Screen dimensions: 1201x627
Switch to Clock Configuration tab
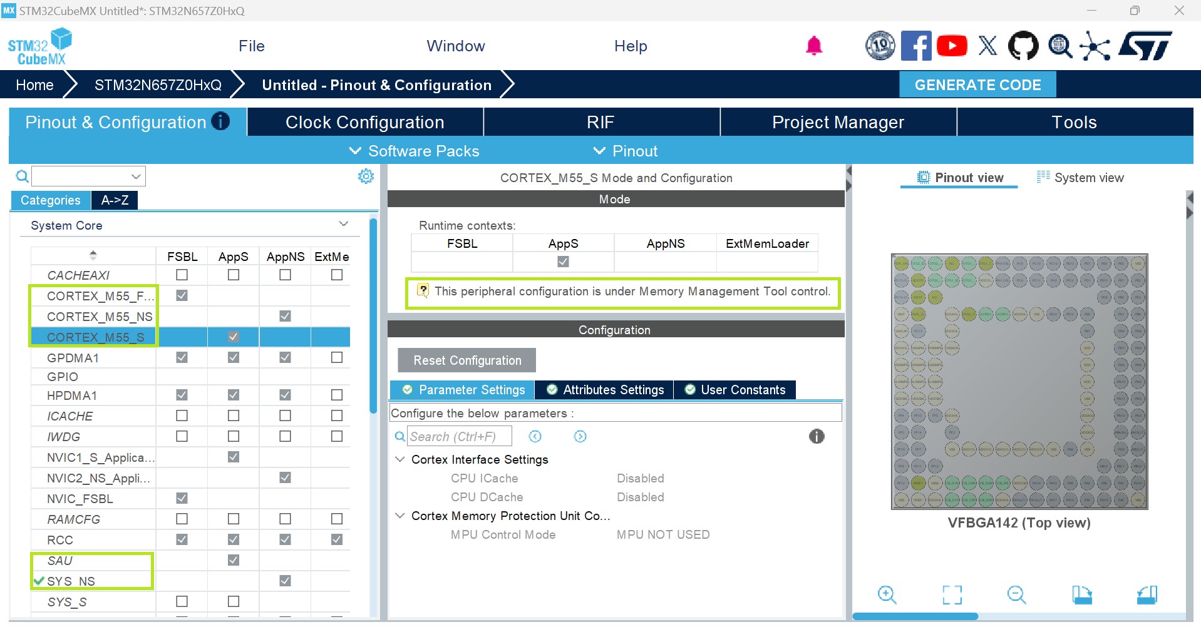(365, 122)
